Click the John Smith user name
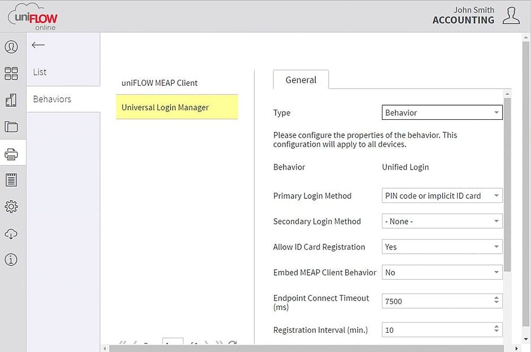Viewport: 531px width, 352px height. pyautogui.click(x=474, y=10)
